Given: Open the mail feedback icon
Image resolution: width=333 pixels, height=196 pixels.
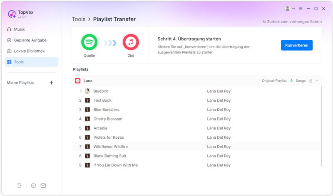Looking at the screenshot, I should [x=43, y=186].
